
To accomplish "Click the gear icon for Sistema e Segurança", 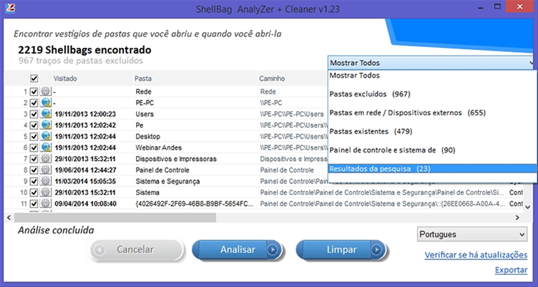I will (45, 181).
